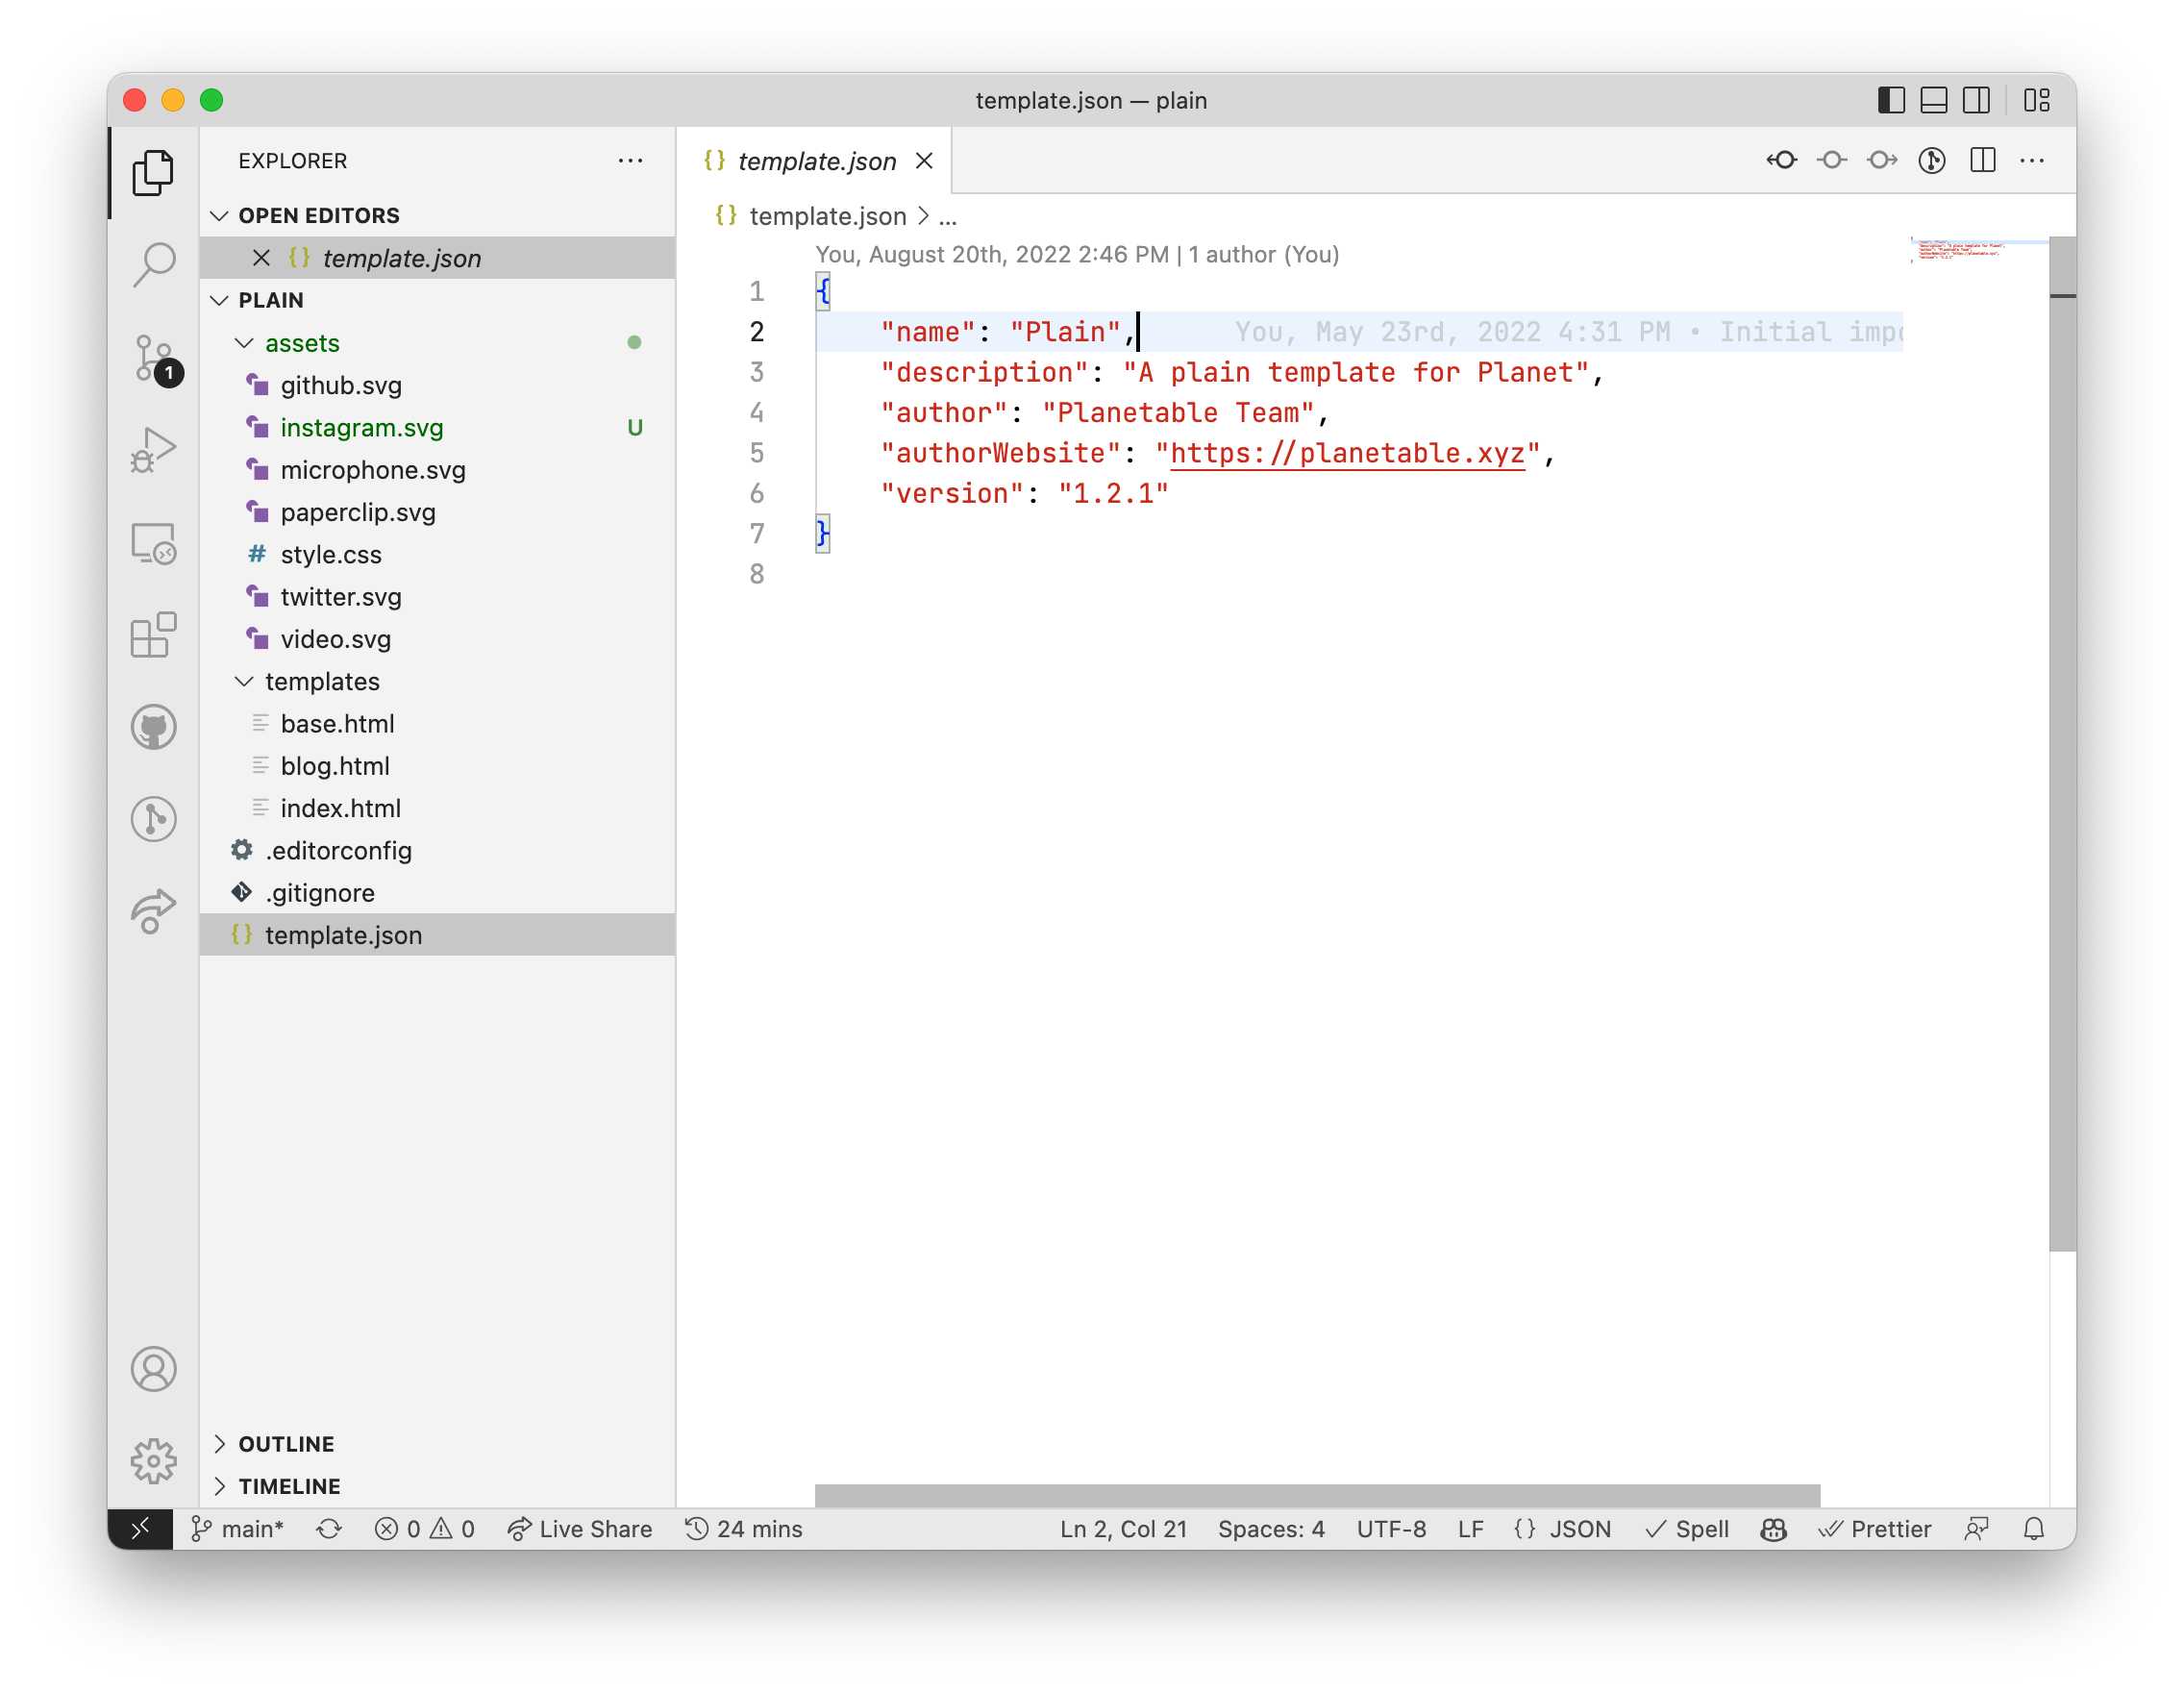Collapse the assets folder
The height and width of the screenshot is (1692, 2184).
pyautogui.click(x=302, y=343)
